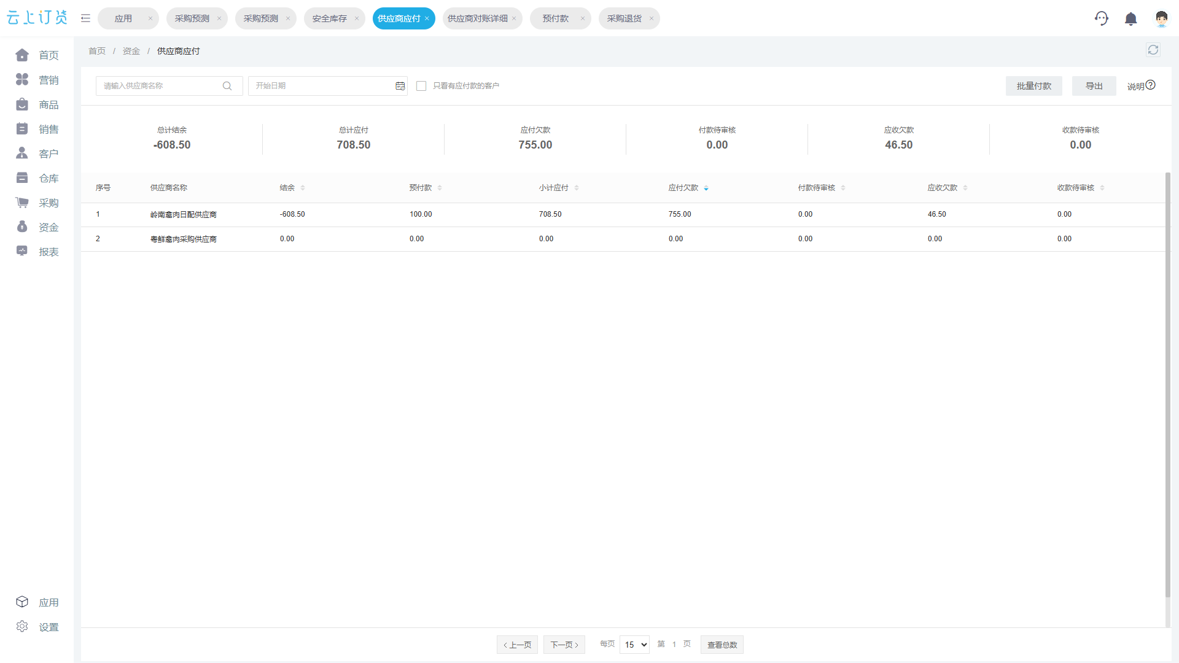Open the 报表 reports sidebar icon
The image size is (1179, 663).
22,251
